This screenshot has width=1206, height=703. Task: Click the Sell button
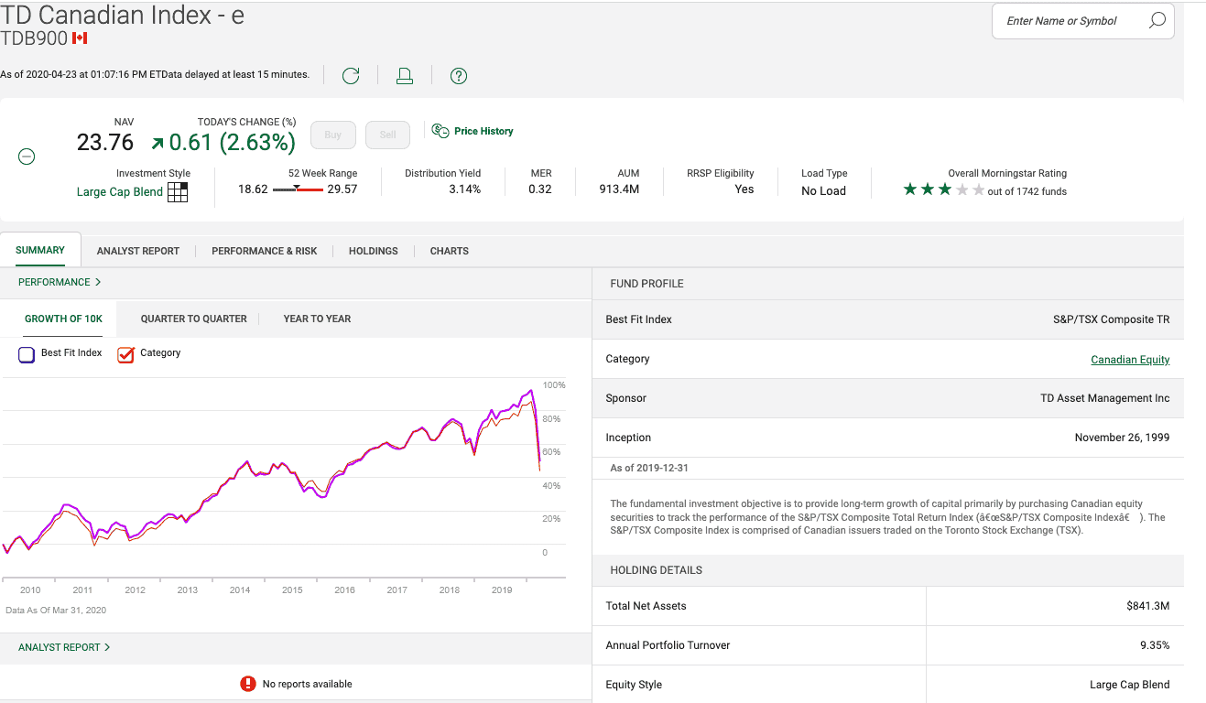387,135
